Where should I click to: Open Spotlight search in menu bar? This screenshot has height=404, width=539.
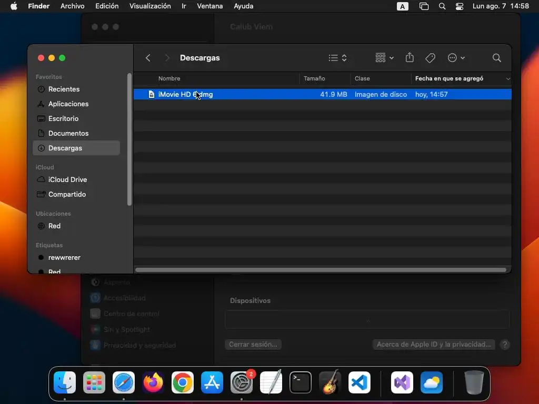point(442,6)
